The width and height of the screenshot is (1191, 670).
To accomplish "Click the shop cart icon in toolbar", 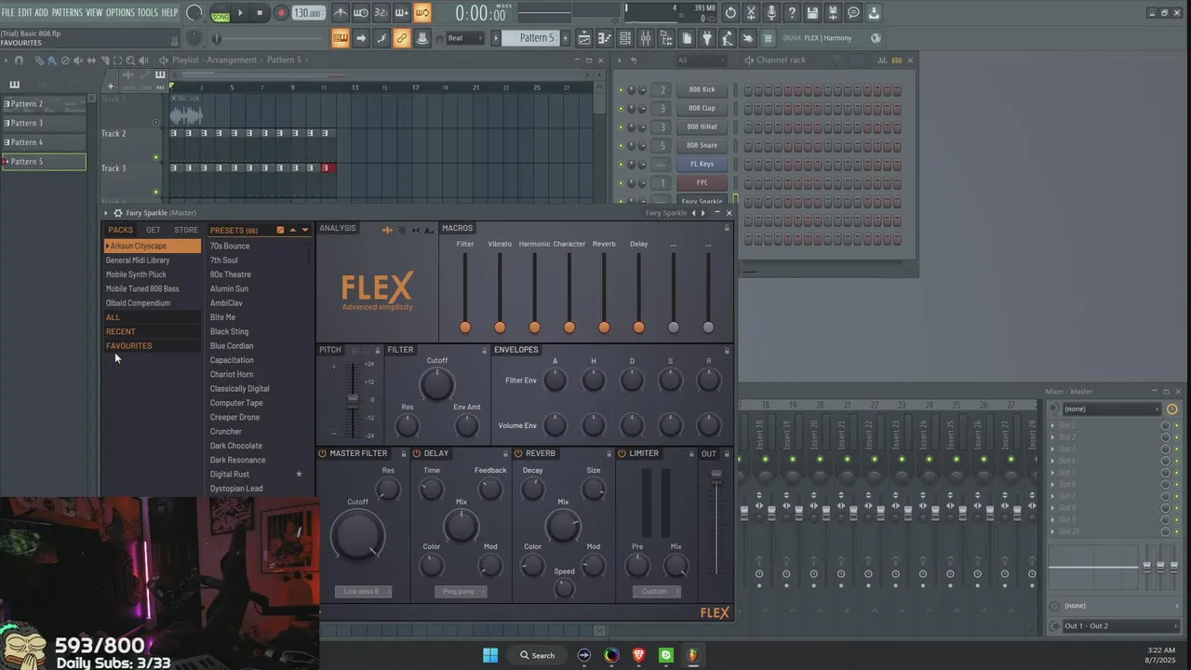I will (x=768, y=38).
